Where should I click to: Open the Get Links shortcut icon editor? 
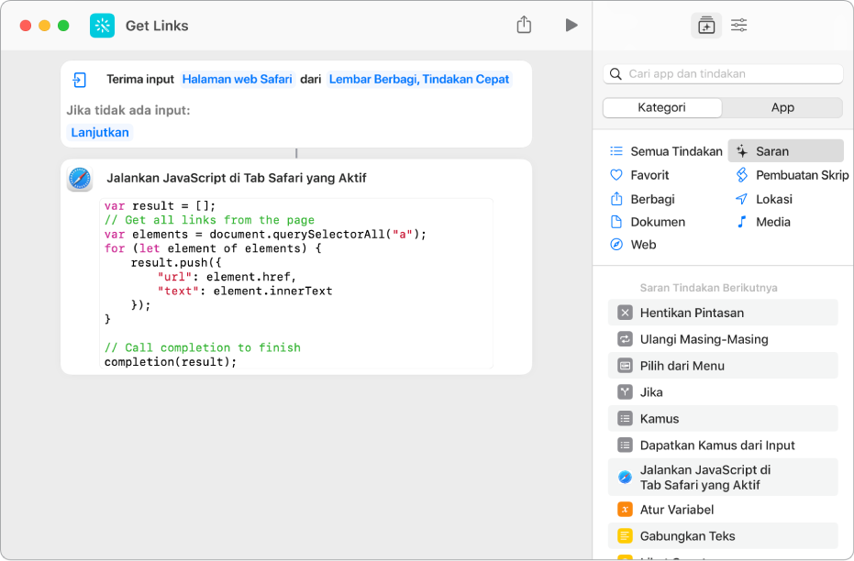tap(103, 26)
